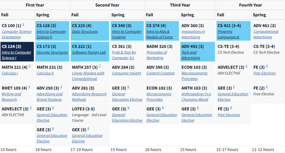Open Anthropology in a Changing World link
285x153 pixels.
tap(196, 97)
